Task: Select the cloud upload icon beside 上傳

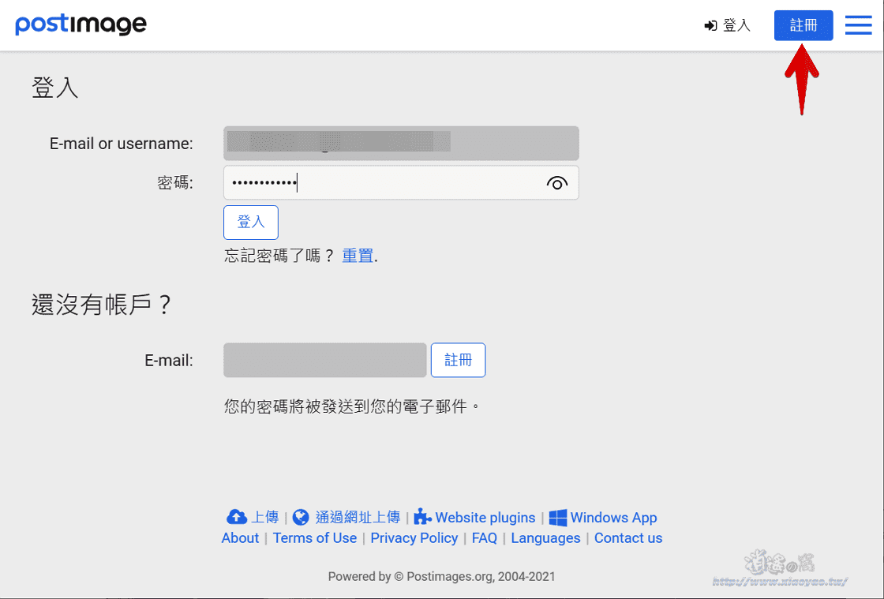Action: pyautogui.click(x=236, y=517)
